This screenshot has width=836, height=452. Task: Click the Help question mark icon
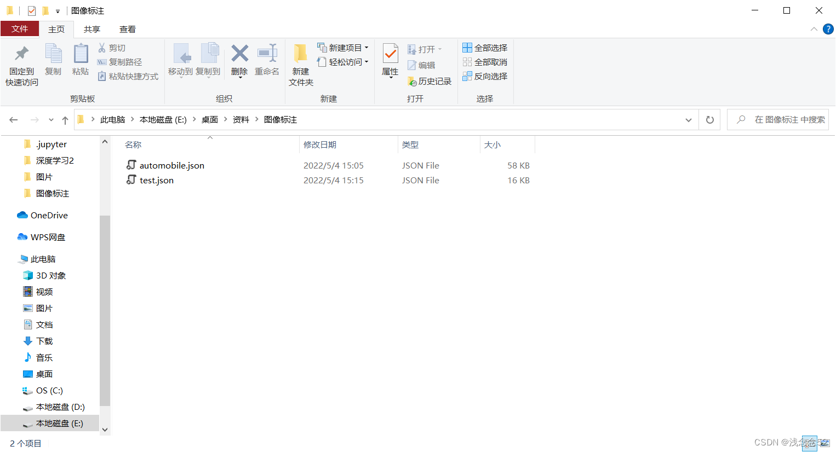point(828,29)
